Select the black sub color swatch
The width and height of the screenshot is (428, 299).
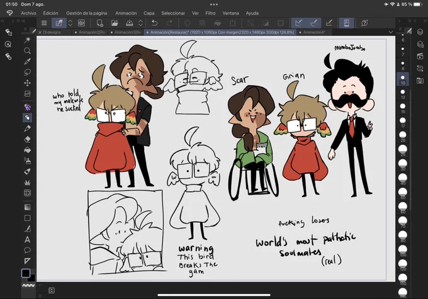point(33,278)
